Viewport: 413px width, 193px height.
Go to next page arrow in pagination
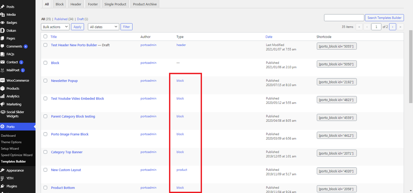(392, 27)
